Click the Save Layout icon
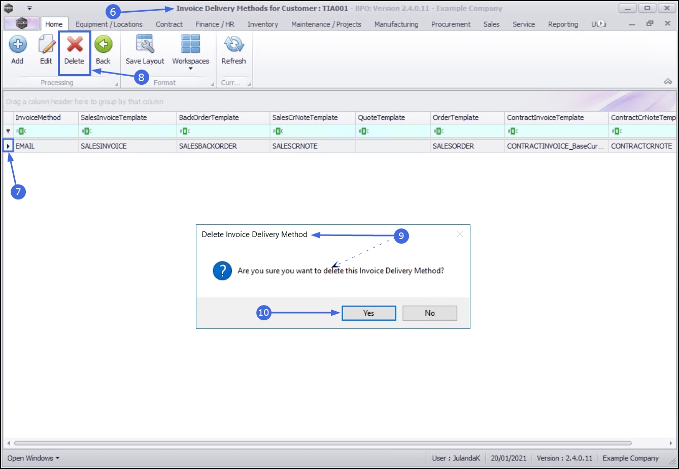Viewport: 679px width, 469px height. click(x=145, y=45)
